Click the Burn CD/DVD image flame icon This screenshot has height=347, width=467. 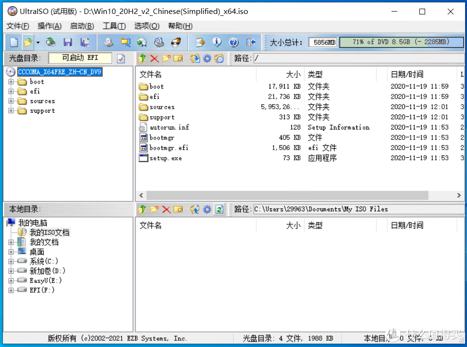pyautogui.click(x=176, y=42)
